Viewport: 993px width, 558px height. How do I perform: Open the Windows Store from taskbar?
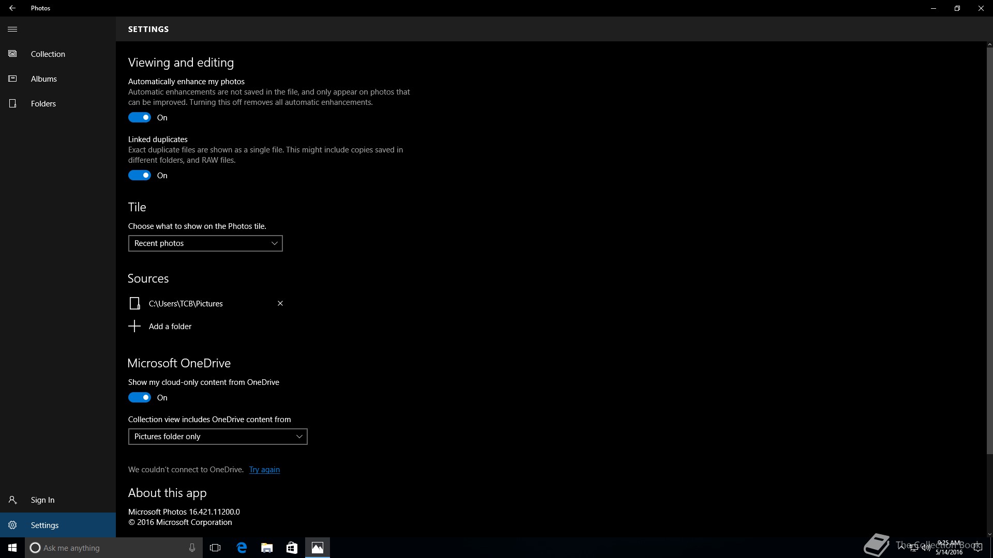pos(292,548)
